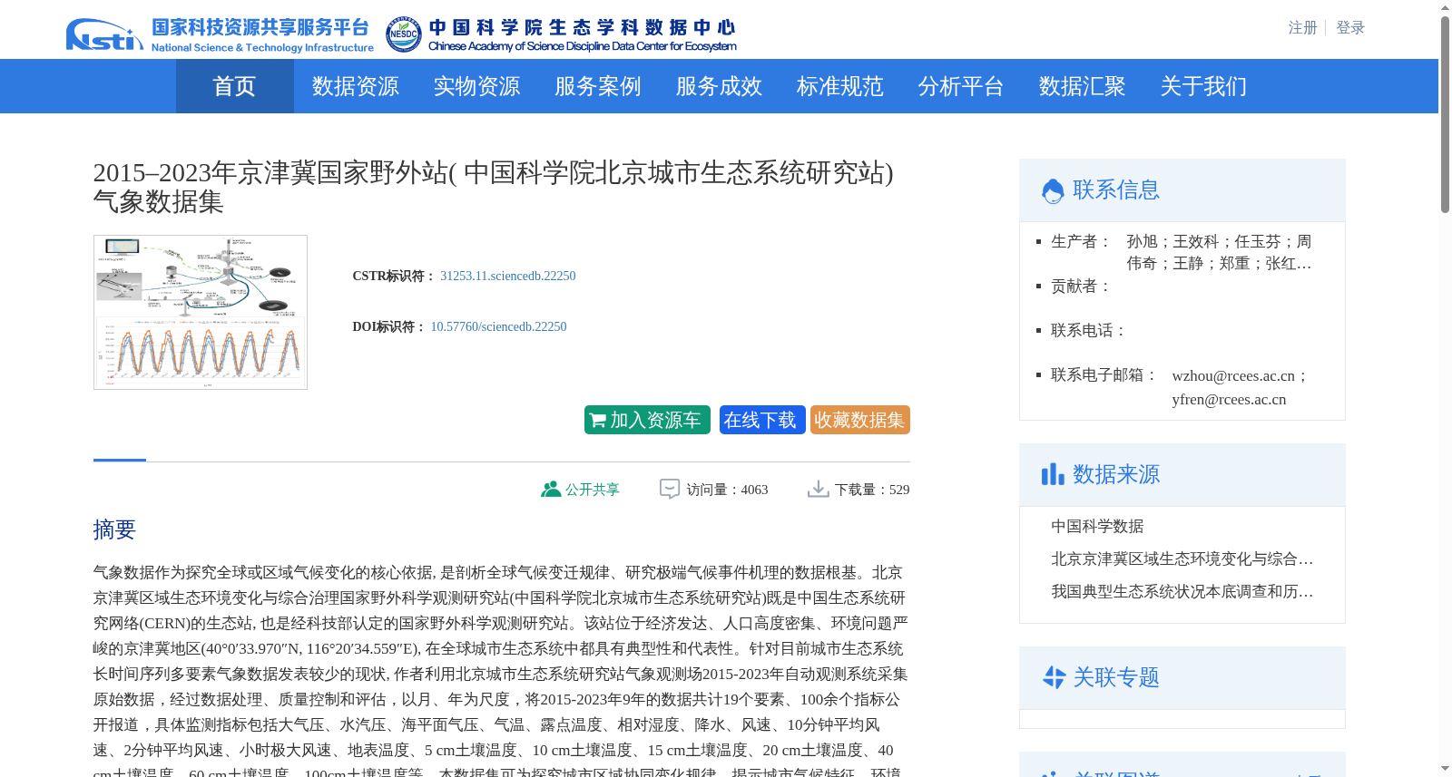Click the 登录 login link

tap(1350, 28)
